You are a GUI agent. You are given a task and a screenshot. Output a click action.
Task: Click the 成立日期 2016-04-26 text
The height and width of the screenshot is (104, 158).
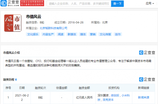click(69, 22)
